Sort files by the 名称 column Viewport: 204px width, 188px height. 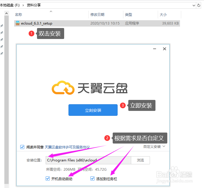click(18, 14)
